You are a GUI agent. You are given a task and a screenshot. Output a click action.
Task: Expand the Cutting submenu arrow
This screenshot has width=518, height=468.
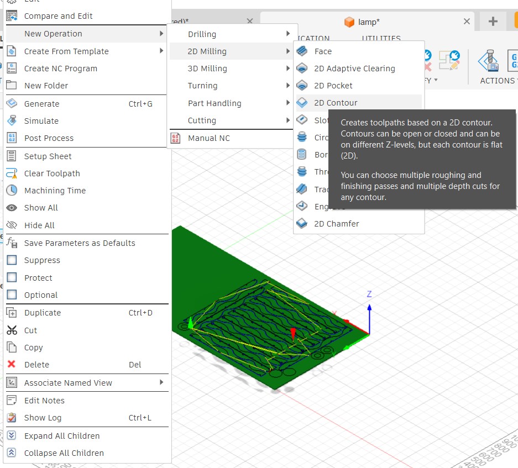[x=288, y=120]
